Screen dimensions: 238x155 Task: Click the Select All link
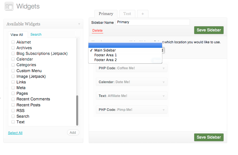click(15, 133)
